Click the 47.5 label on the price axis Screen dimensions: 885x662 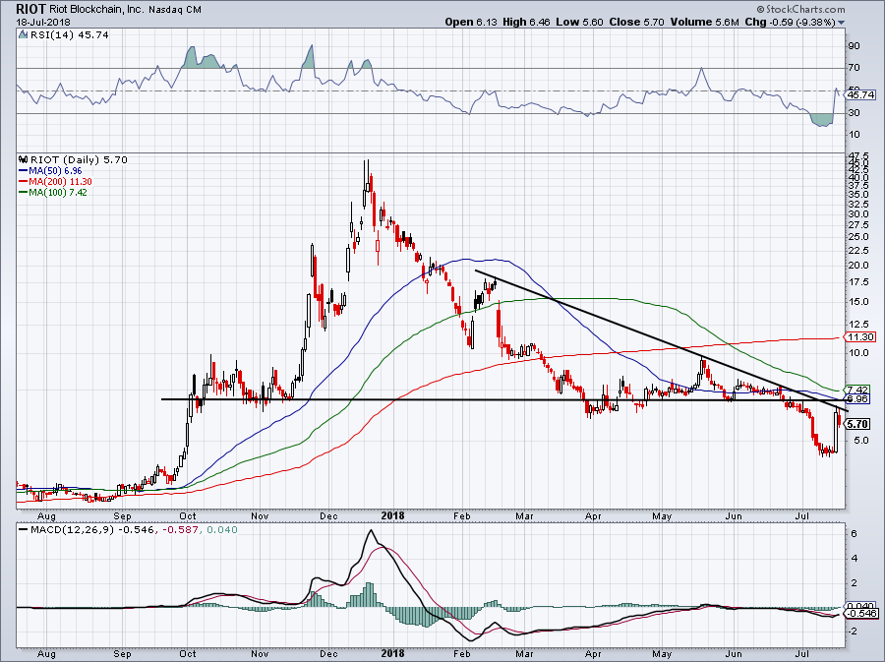pos(857,156)
